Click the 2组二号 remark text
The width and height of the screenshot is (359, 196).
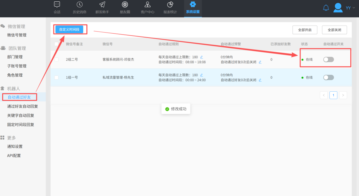tap(72, 59)
